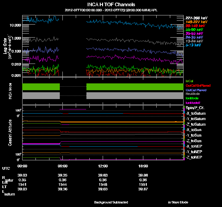This screenshot has width=222, height=207.
Task: Select the 5-13 keV legend entry
Action: coord(193,45)
